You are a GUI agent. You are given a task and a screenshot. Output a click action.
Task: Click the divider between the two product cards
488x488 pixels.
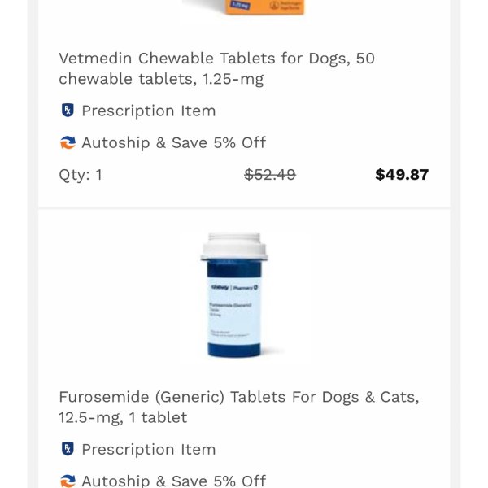[x=244, y=208]
